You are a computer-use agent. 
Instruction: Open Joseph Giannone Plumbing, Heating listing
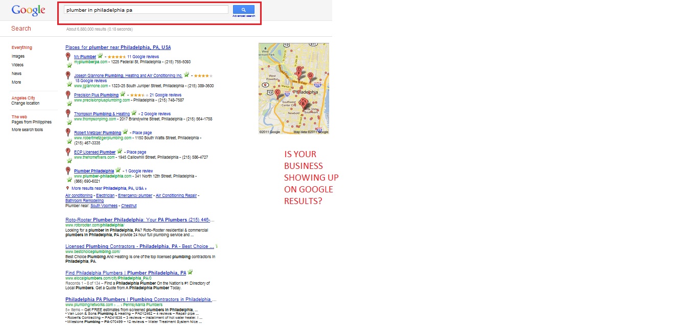point(128,76)
